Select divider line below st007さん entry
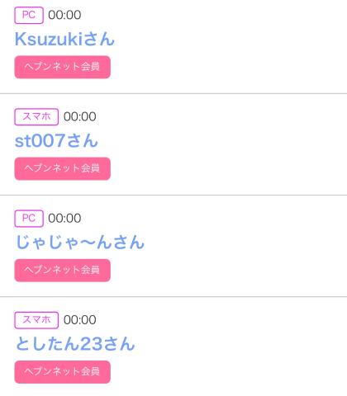The height and width of the screenshot is (396, 347). click(173, 196)
